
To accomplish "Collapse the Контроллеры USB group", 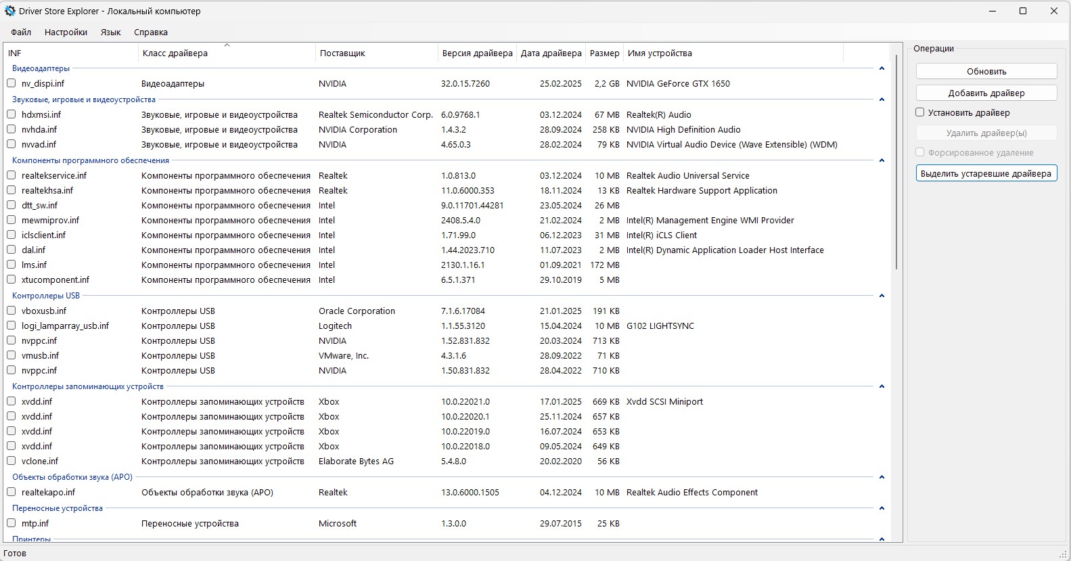I will [x=882, y=296].
